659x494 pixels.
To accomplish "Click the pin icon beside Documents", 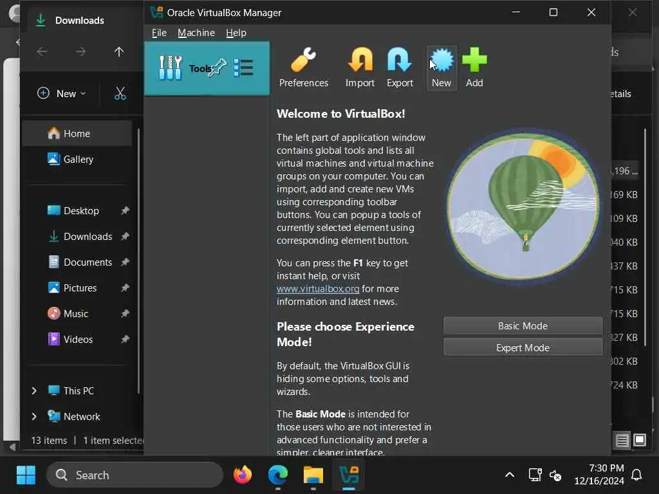I will click(125, 262).
